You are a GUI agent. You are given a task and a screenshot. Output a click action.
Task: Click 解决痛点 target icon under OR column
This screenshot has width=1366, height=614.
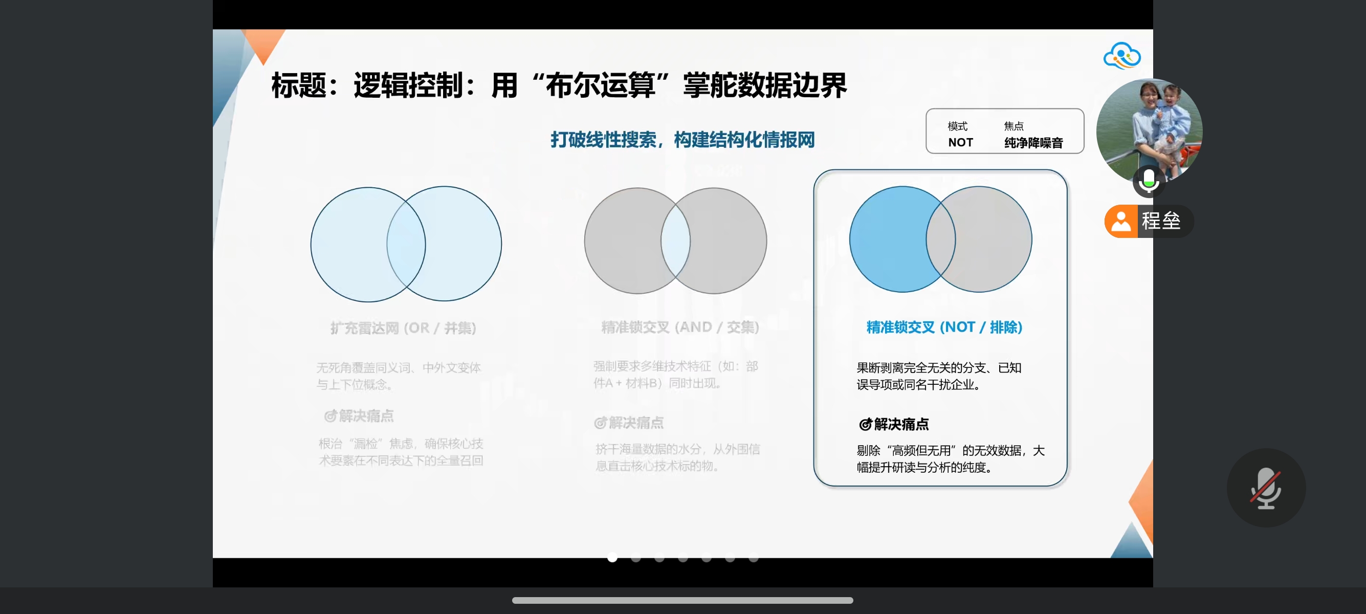(331, 416)
